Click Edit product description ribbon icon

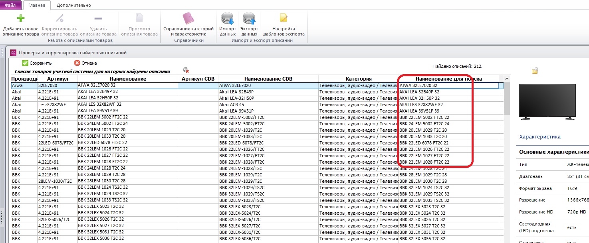click(59, 18)
